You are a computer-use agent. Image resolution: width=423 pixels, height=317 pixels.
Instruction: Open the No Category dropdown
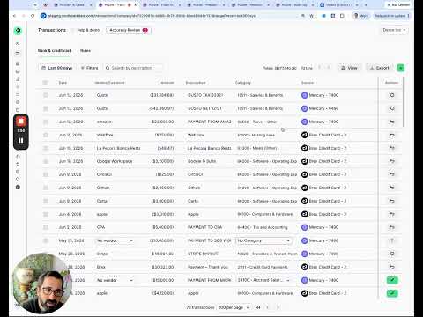(x=263, y=240)
